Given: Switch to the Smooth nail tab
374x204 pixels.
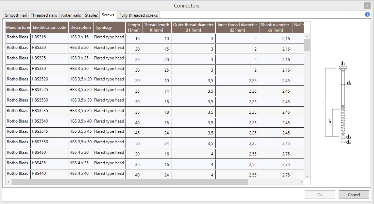Looking at the screenshot, I should pyautogui.click(x=16, y=15).
